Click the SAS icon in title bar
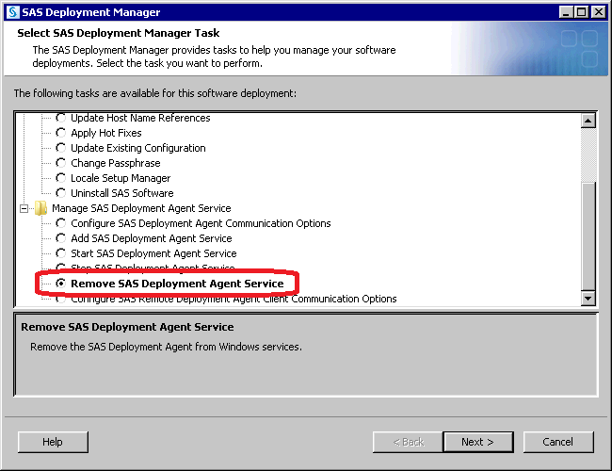The width and height of the screenshot is (612, 471). 12,12
